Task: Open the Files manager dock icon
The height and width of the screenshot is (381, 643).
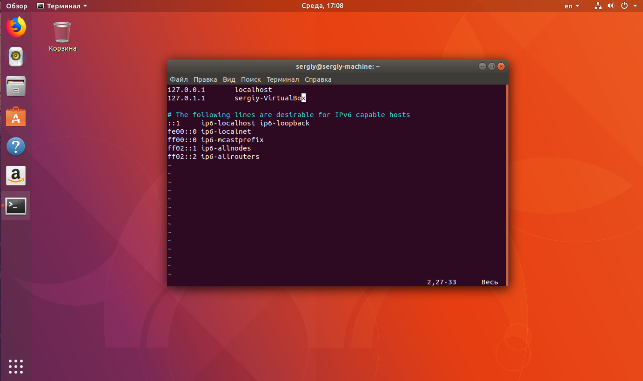Action: 16,86
